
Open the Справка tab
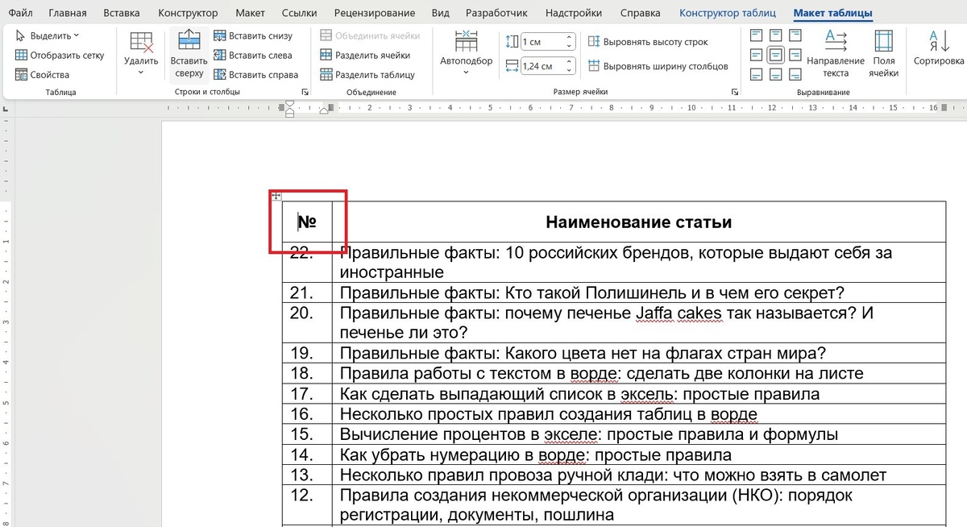pos(641,13)
